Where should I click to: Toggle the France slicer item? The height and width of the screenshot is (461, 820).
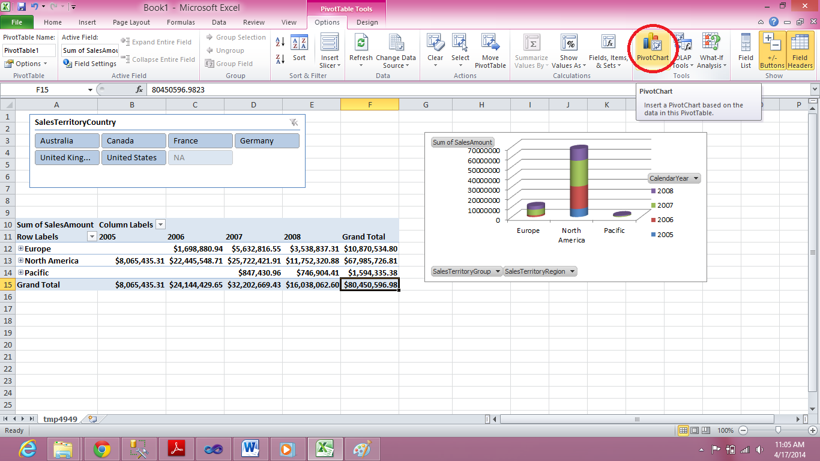(x=200, y=140)
